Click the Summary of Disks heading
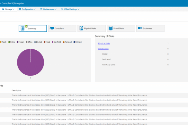The height and width of the screenshot is (125, 188). pos(104,36)
